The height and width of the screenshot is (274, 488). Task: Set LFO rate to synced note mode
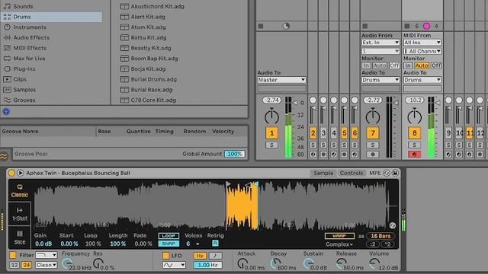click(x=215, y=256)
